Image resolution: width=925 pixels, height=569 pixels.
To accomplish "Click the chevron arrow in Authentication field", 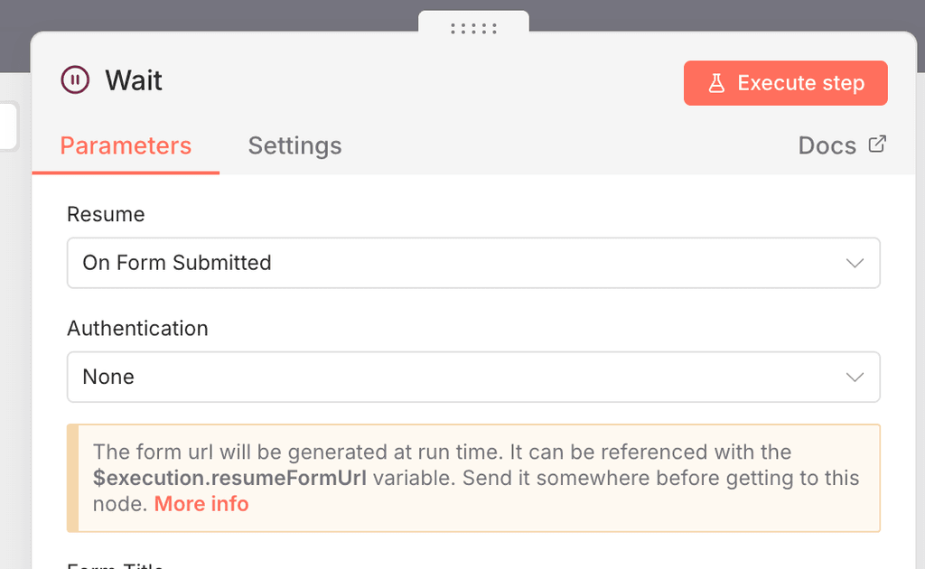I will click(855, 377).
